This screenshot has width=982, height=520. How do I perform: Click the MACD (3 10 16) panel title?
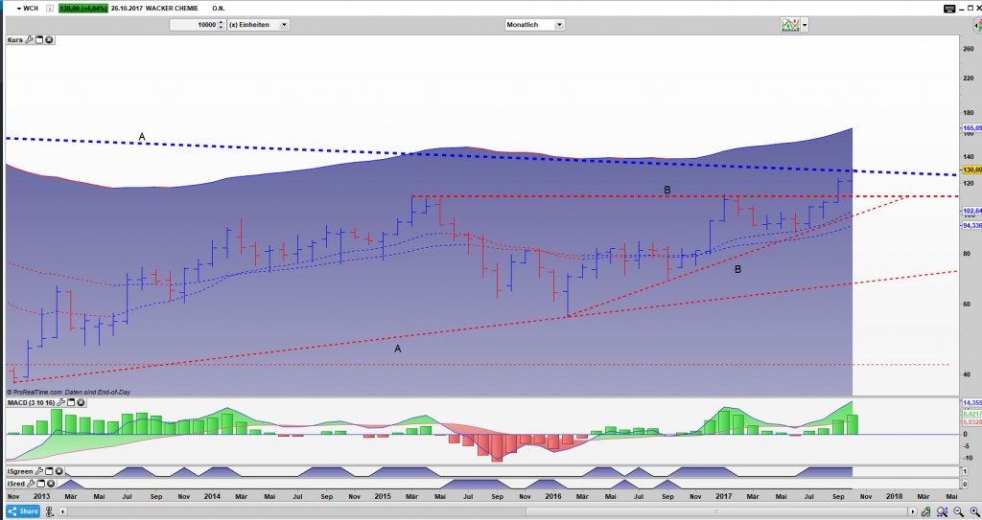(x=31, y=402)
